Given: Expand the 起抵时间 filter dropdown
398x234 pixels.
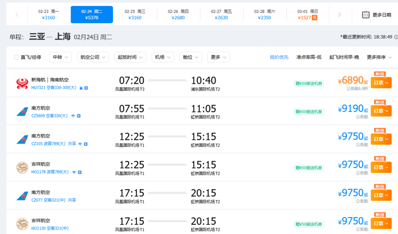Looking at the screenshot, I should (130, 57).
